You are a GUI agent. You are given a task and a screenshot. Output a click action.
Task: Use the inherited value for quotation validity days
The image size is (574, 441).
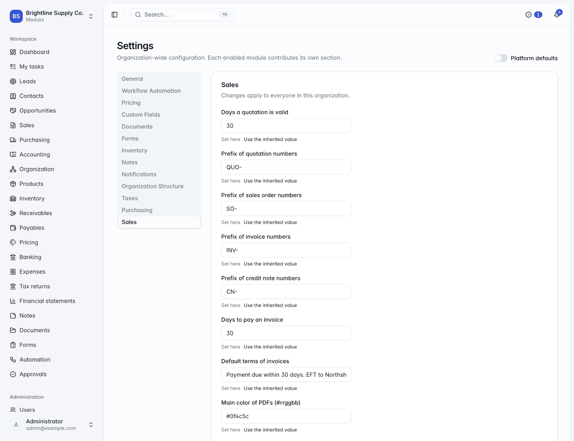tap(270, 139)
